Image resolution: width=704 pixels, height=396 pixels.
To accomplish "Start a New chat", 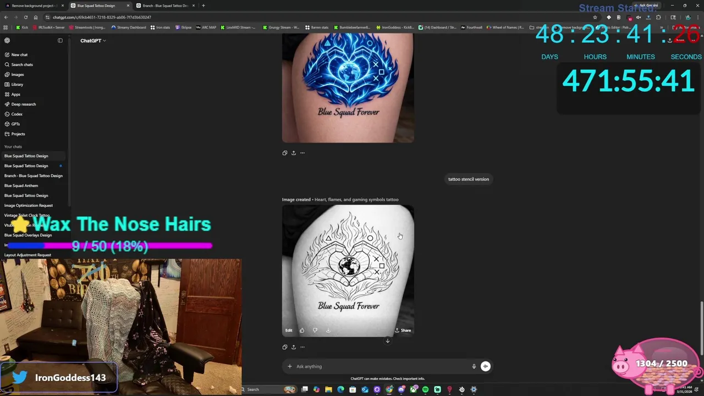I will 33,54.
